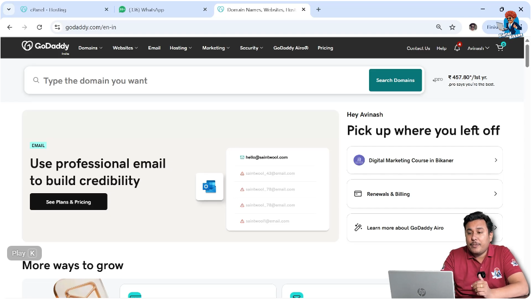The height and width of the screenshot is (299, 531).
Task: Open the tab search dropdown arrow
Action: 9,9
